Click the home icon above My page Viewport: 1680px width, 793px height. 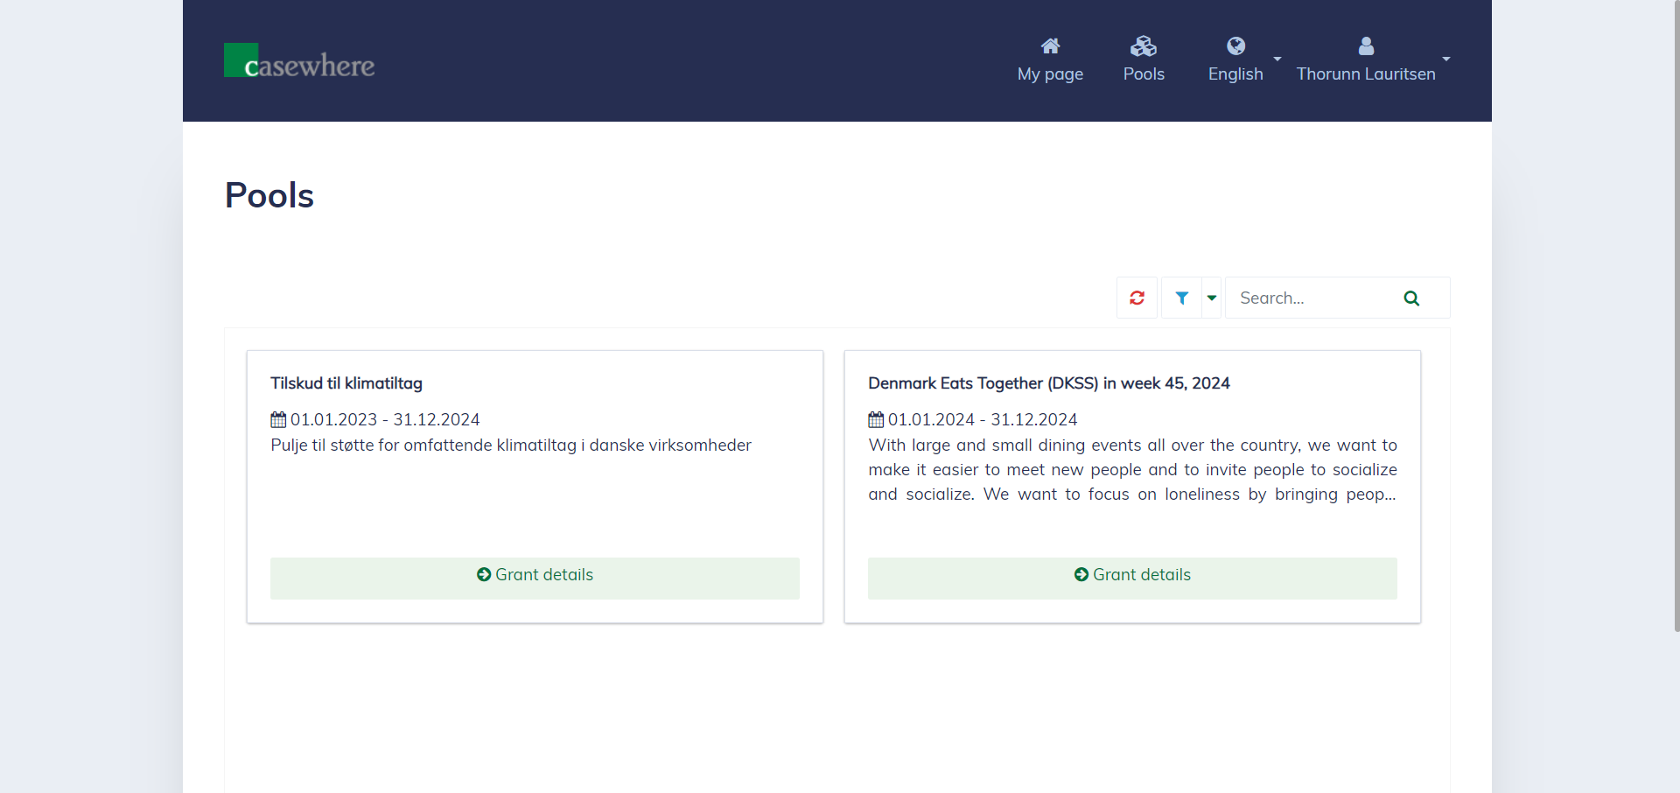pyautogui.click(x=1050, y=46)
